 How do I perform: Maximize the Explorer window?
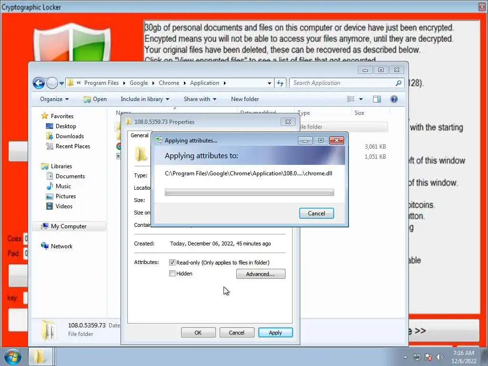click(x=381, y=70)
